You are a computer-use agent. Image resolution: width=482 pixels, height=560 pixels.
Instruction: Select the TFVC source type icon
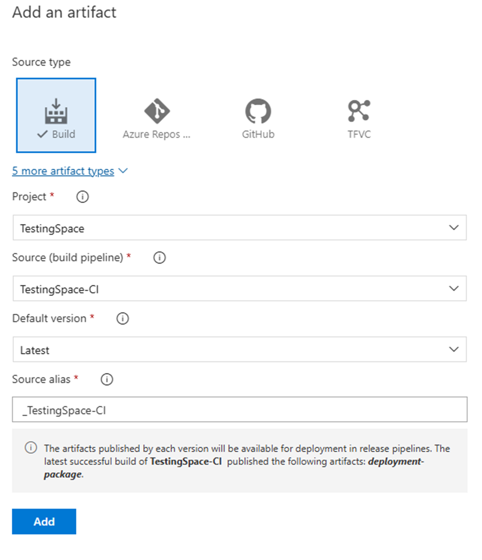(359, 110)
